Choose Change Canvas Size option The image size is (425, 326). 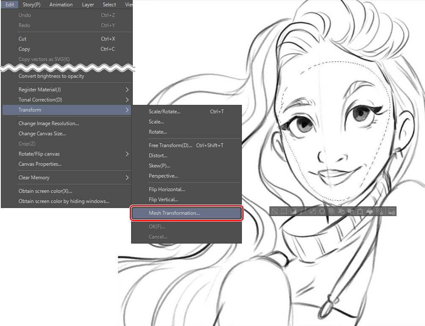(x=42, y=134)
